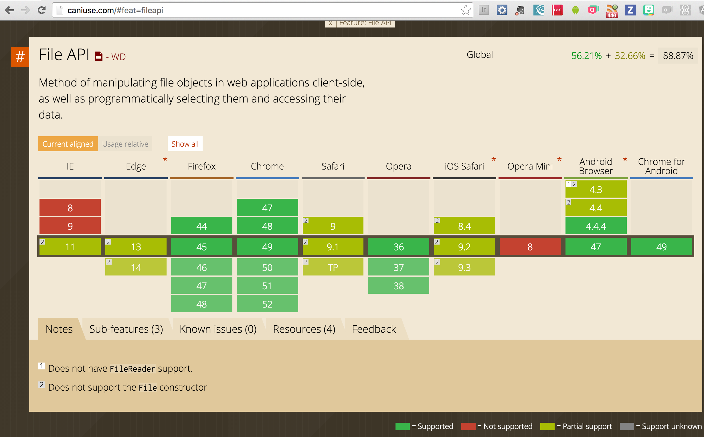
Task: Click the Safari TP cell
Action: [x=333, y=267]
